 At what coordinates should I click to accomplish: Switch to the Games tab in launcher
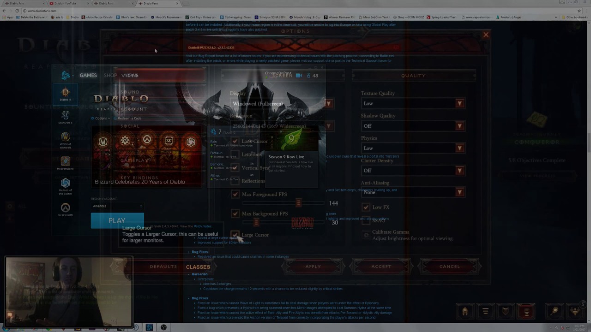click(x=88, y=76)
